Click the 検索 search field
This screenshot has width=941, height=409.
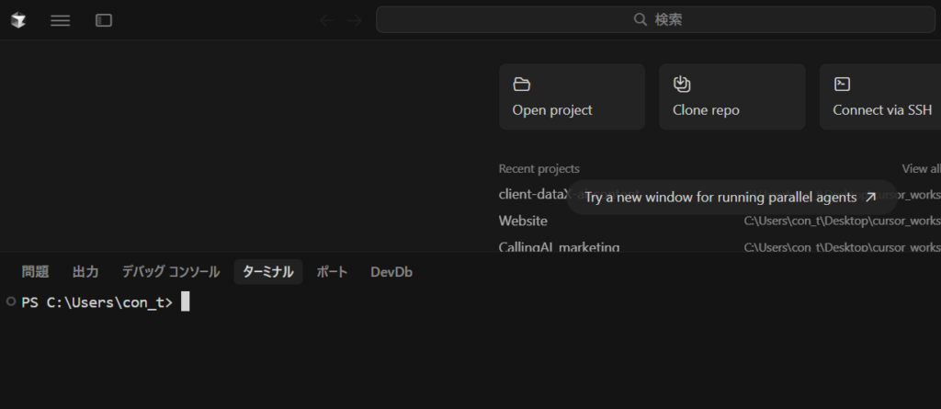click(x=656, y=20)
